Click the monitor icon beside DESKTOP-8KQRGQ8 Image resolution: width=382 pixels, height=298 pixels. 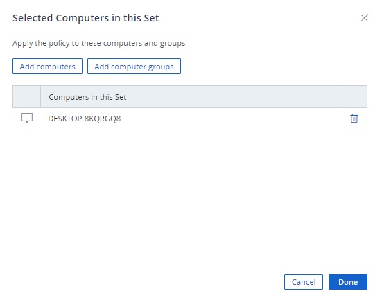27,119
